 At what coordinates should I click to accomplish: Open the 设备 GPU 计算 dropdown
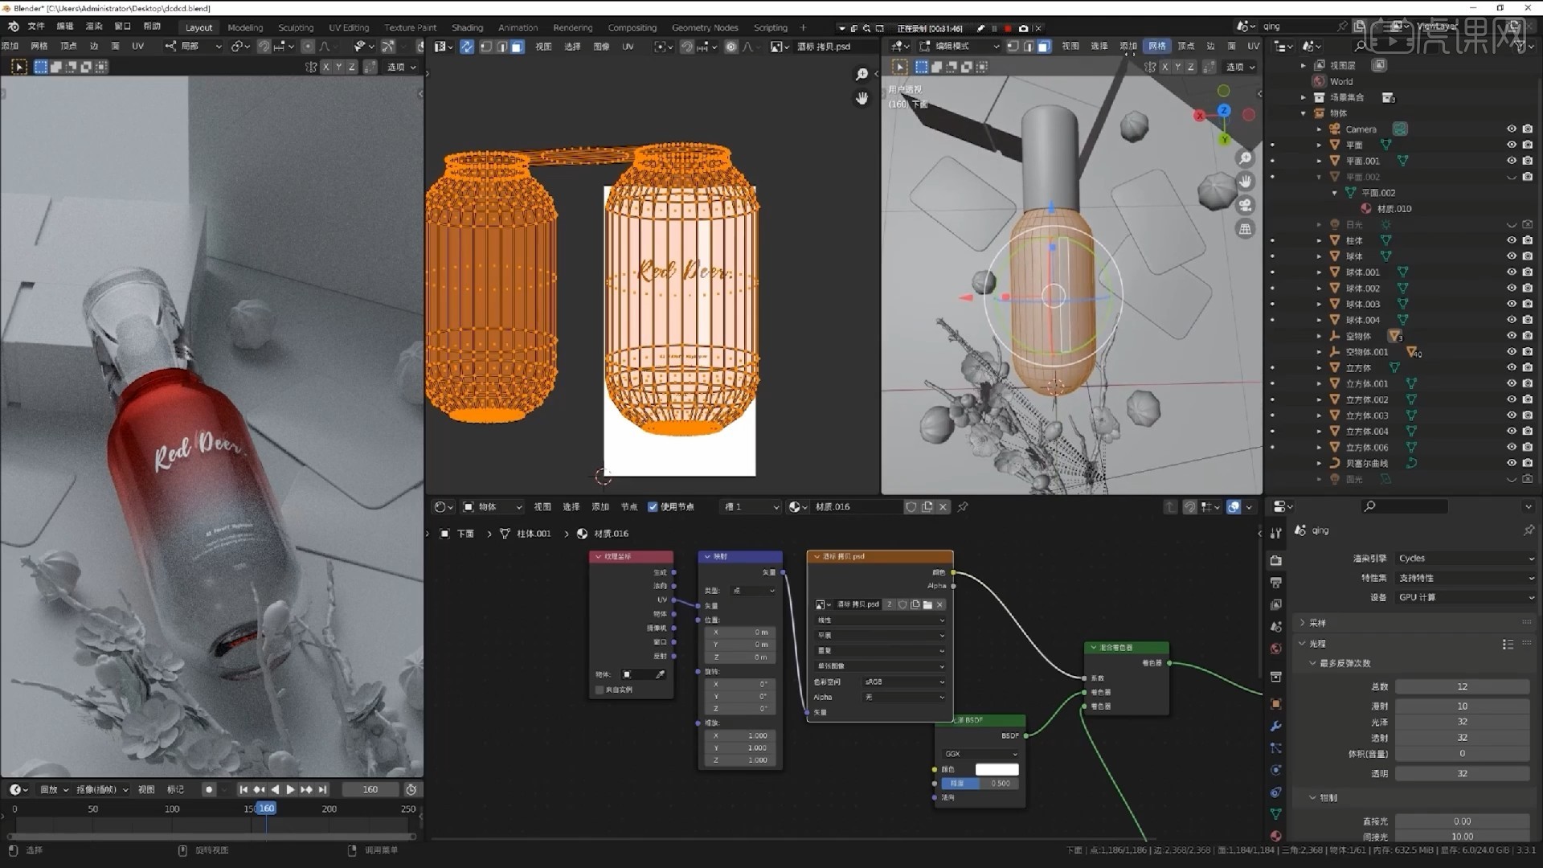pos(1465,597)
